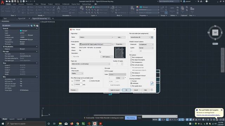Screen dimensions: 225x126
Task: Click the plot style table editor icon
Action: pyautogui.click(x=152, y=37)
